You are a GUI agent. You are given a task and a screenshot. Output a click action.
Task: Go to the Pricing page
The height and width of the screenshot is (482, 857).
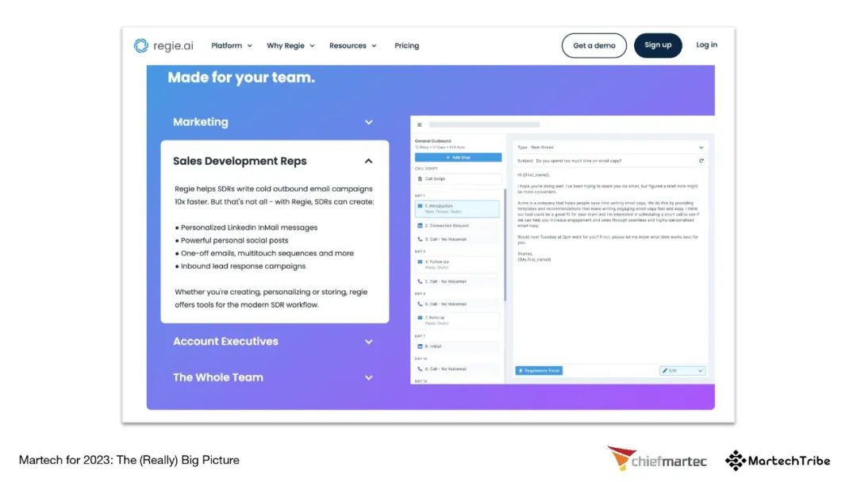point(406,46)
